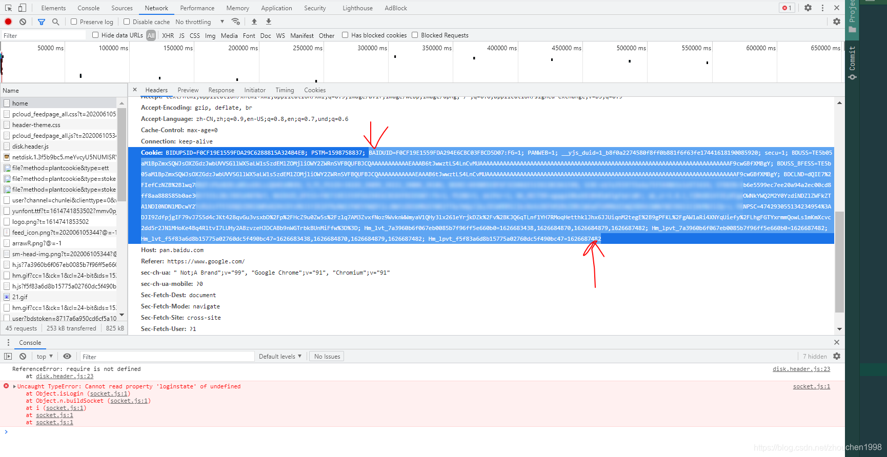Open the DevTools three-dot customize menu

(822, 8)
